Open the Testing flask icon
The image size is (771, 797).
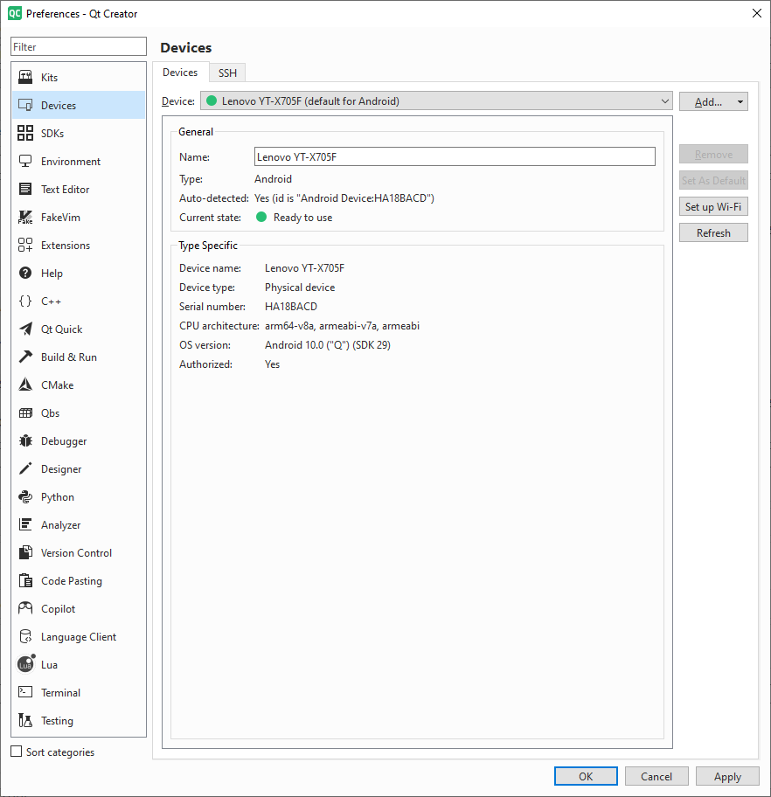coord(25,720)
